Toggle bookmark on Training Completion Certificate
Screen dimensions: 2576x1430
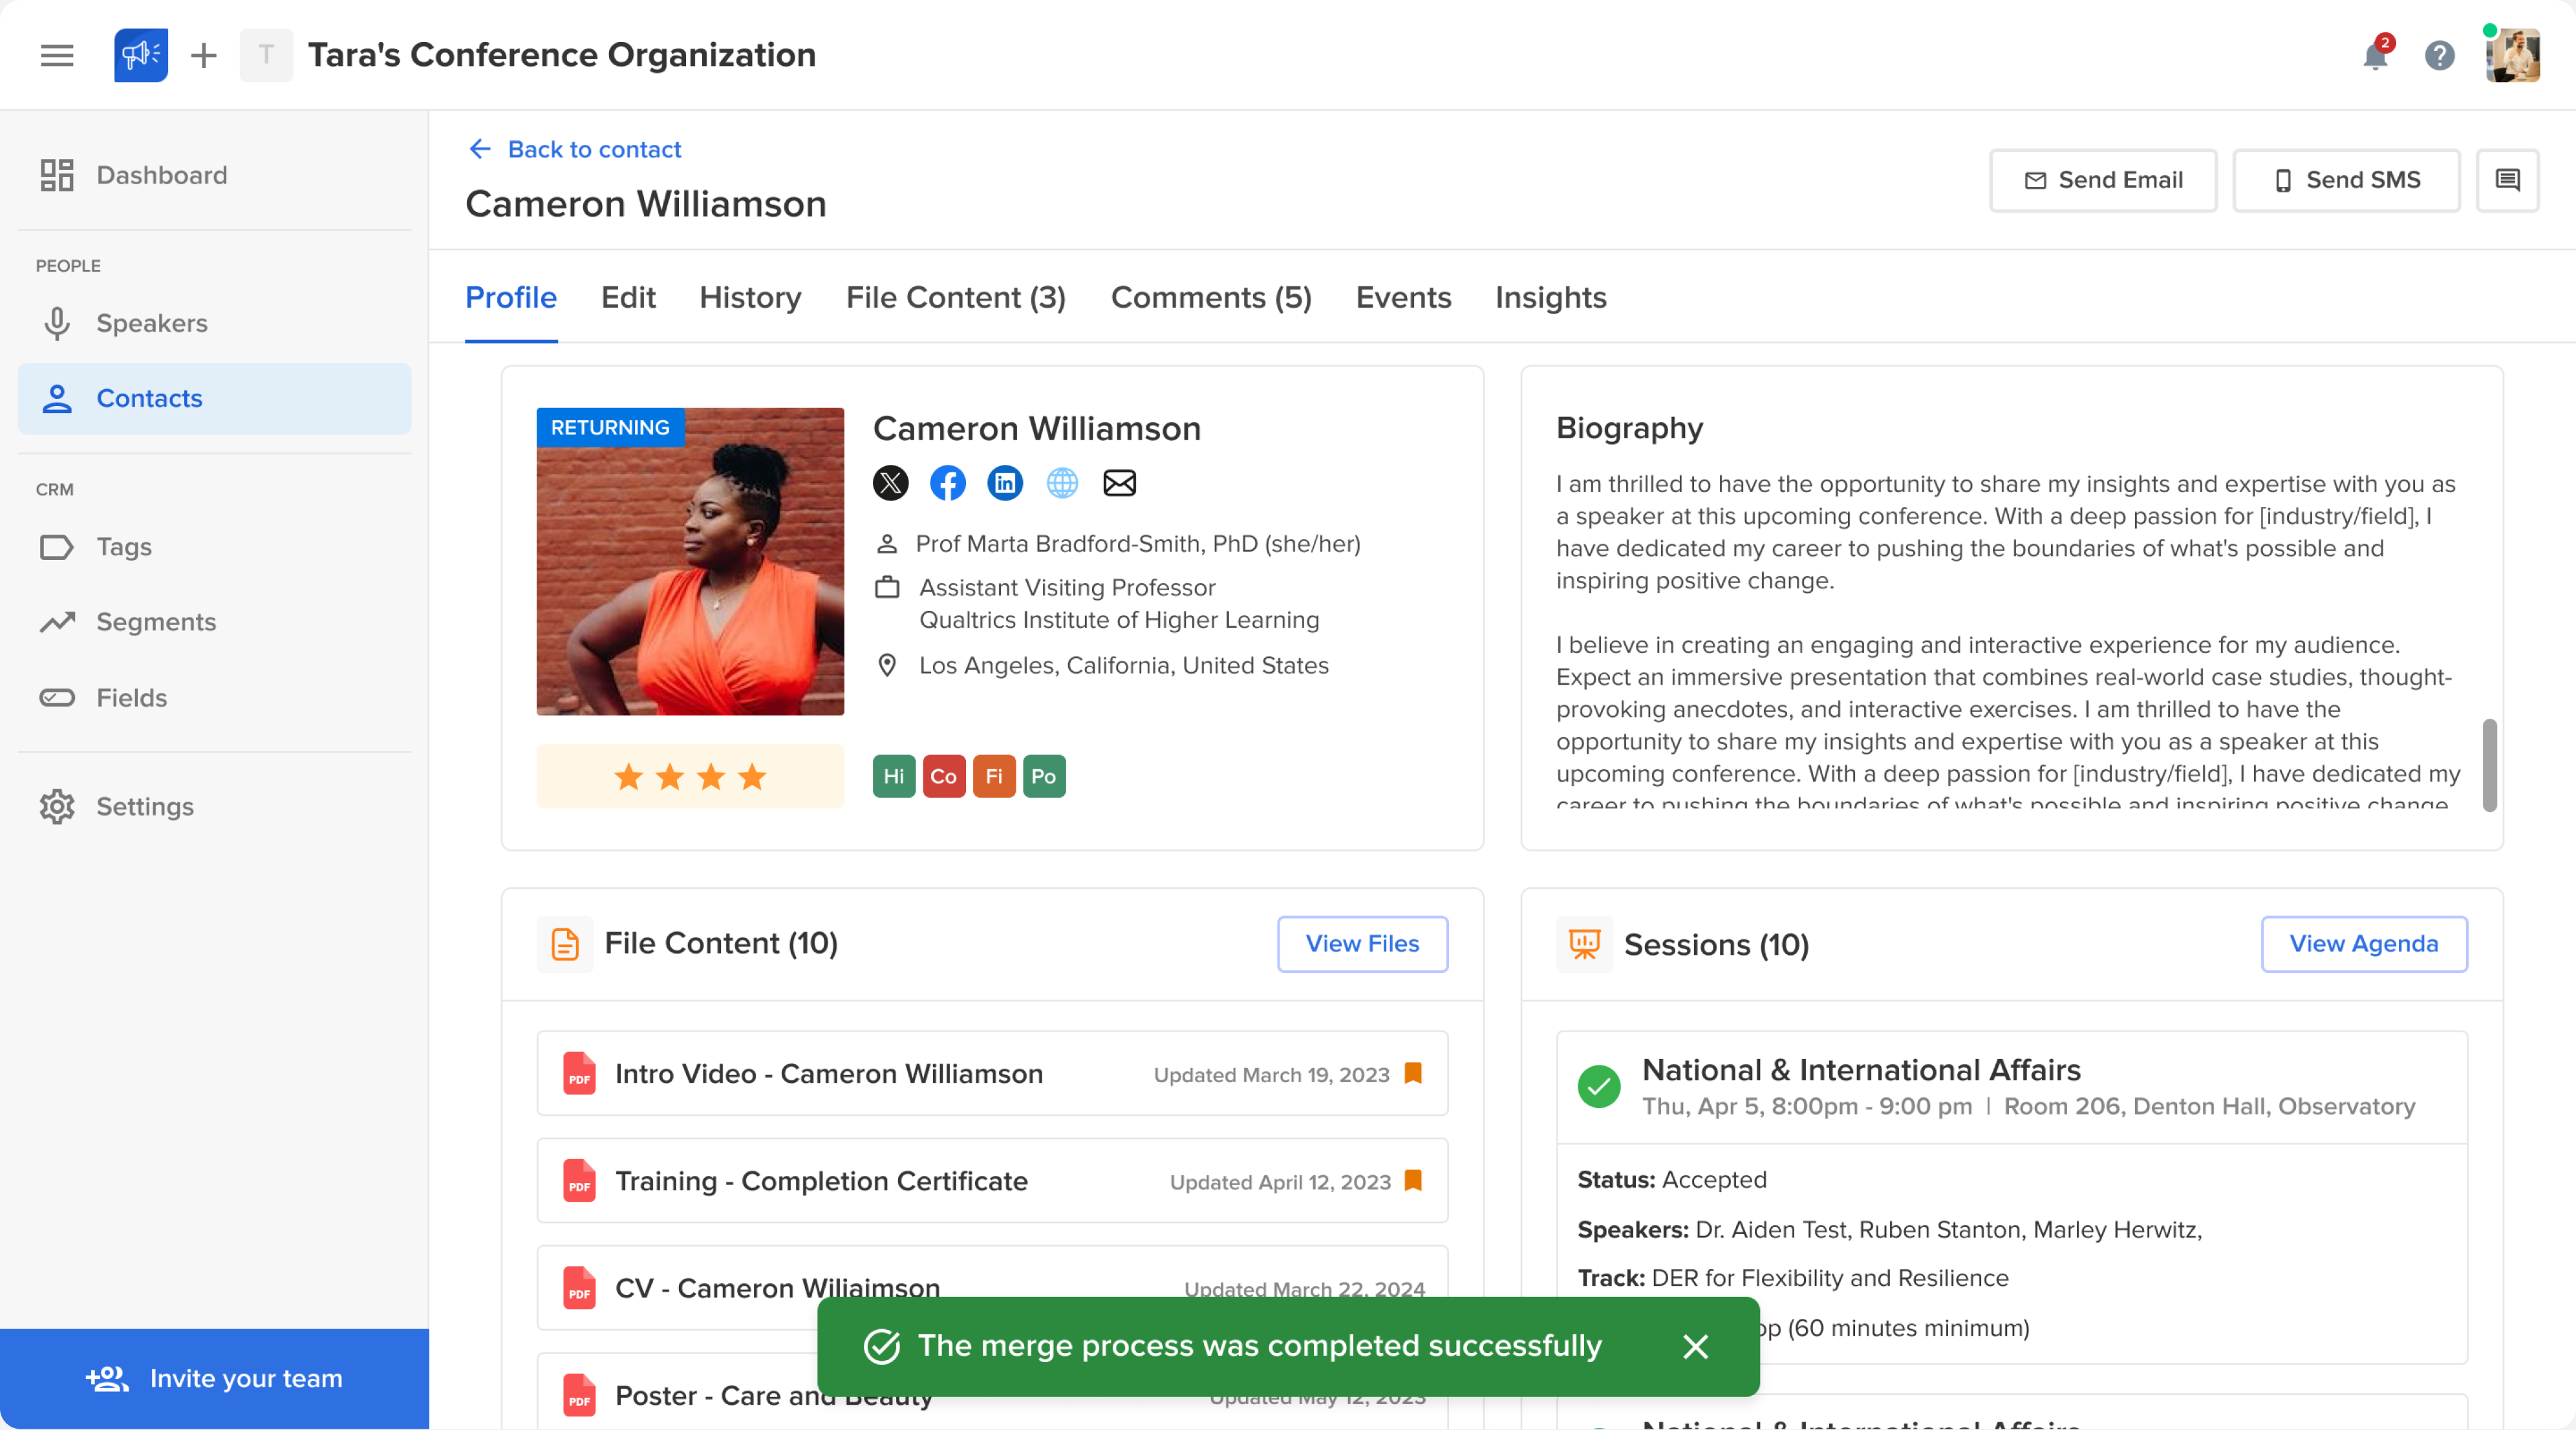coord(1413,1180)
